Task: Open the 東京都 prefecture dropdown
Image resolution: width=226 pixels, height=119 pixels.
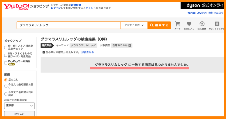Action: pyautogui.click(x=20, y=106)
